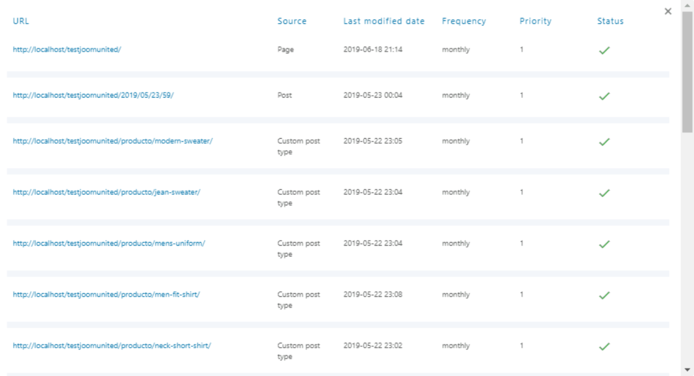694x376 pixels.
Task: Open the 2019/05/23/59 post link
Action: pos(93,95)
